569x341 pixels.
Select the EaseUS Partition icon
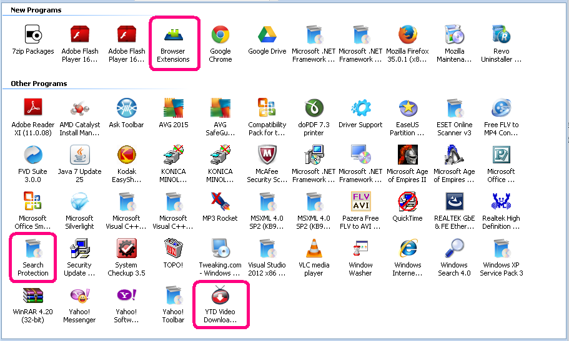[407, 108]
